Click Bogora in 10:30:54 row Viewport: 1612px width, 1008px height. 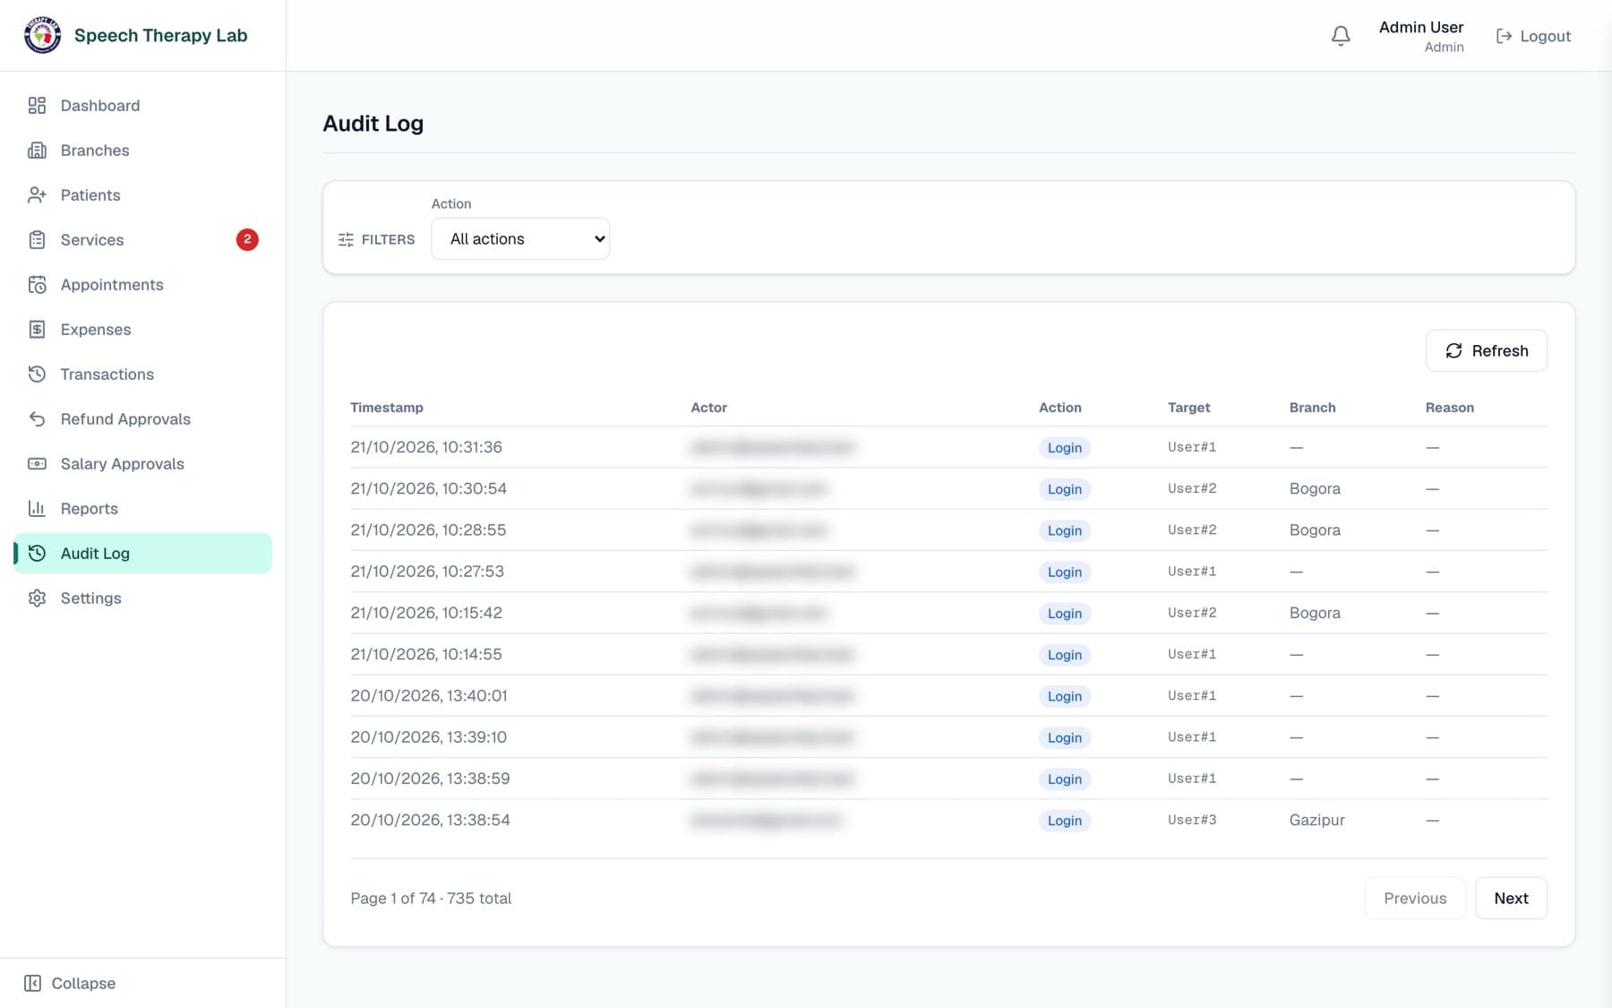(x=1315, y=489)
